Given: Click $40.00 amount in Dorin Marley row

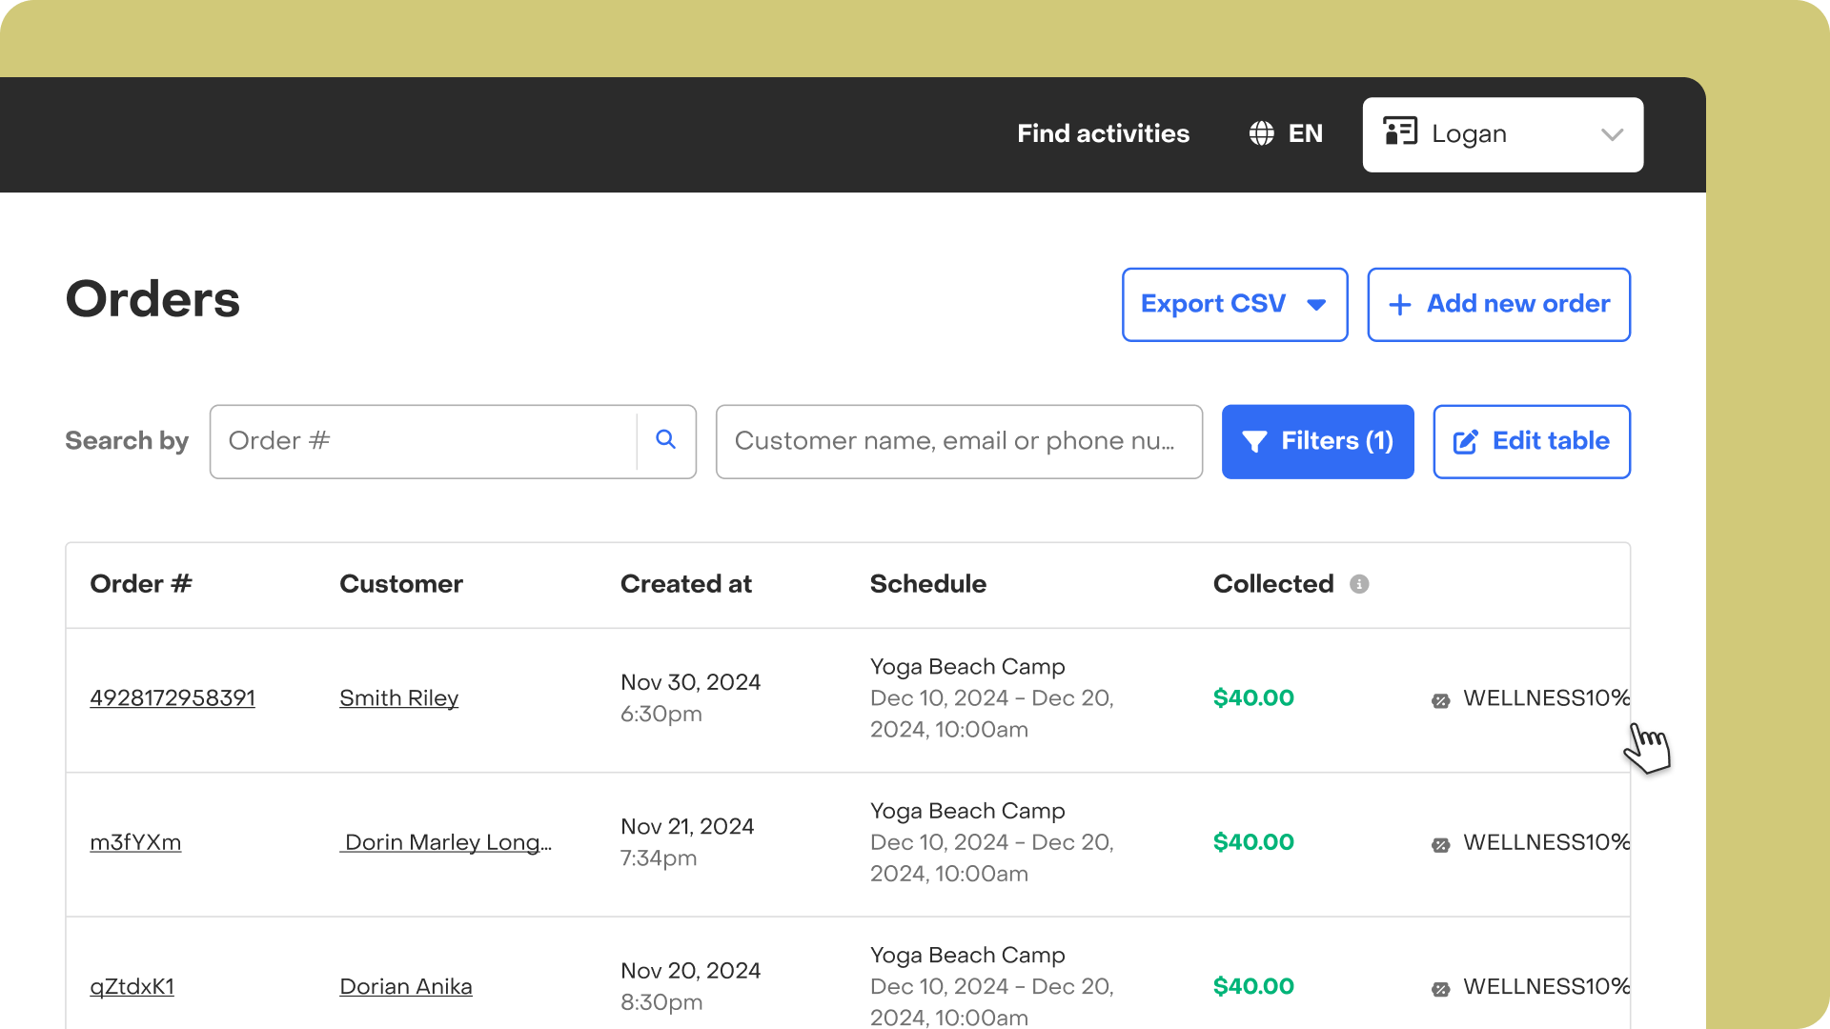Looking at the screenshot, I should 1252,842.
